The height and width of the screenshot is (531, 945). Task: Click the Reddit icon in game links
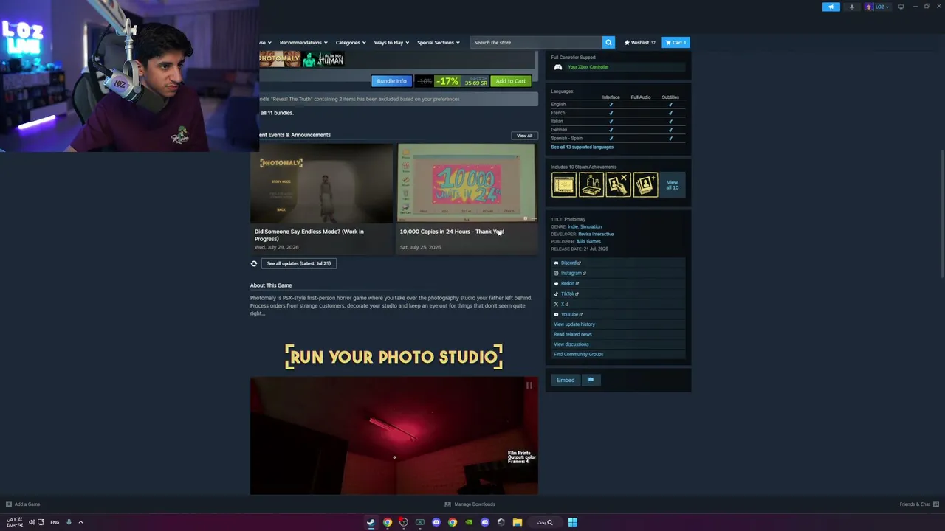557,283
